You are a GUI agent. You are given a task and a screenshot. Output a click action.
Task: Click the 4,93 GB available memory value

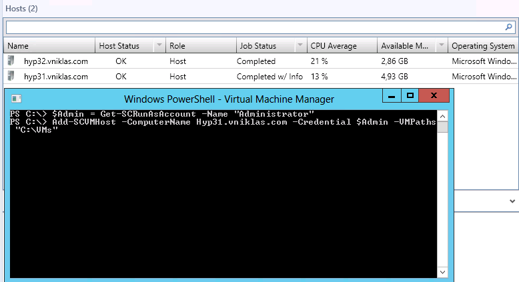tap(394, 77)
